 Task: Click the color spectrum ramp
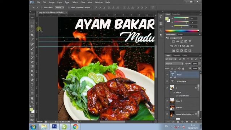(182, 31)
